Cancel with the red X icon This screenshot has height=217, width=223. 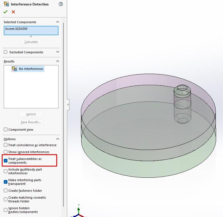click(x=13, y=12)
